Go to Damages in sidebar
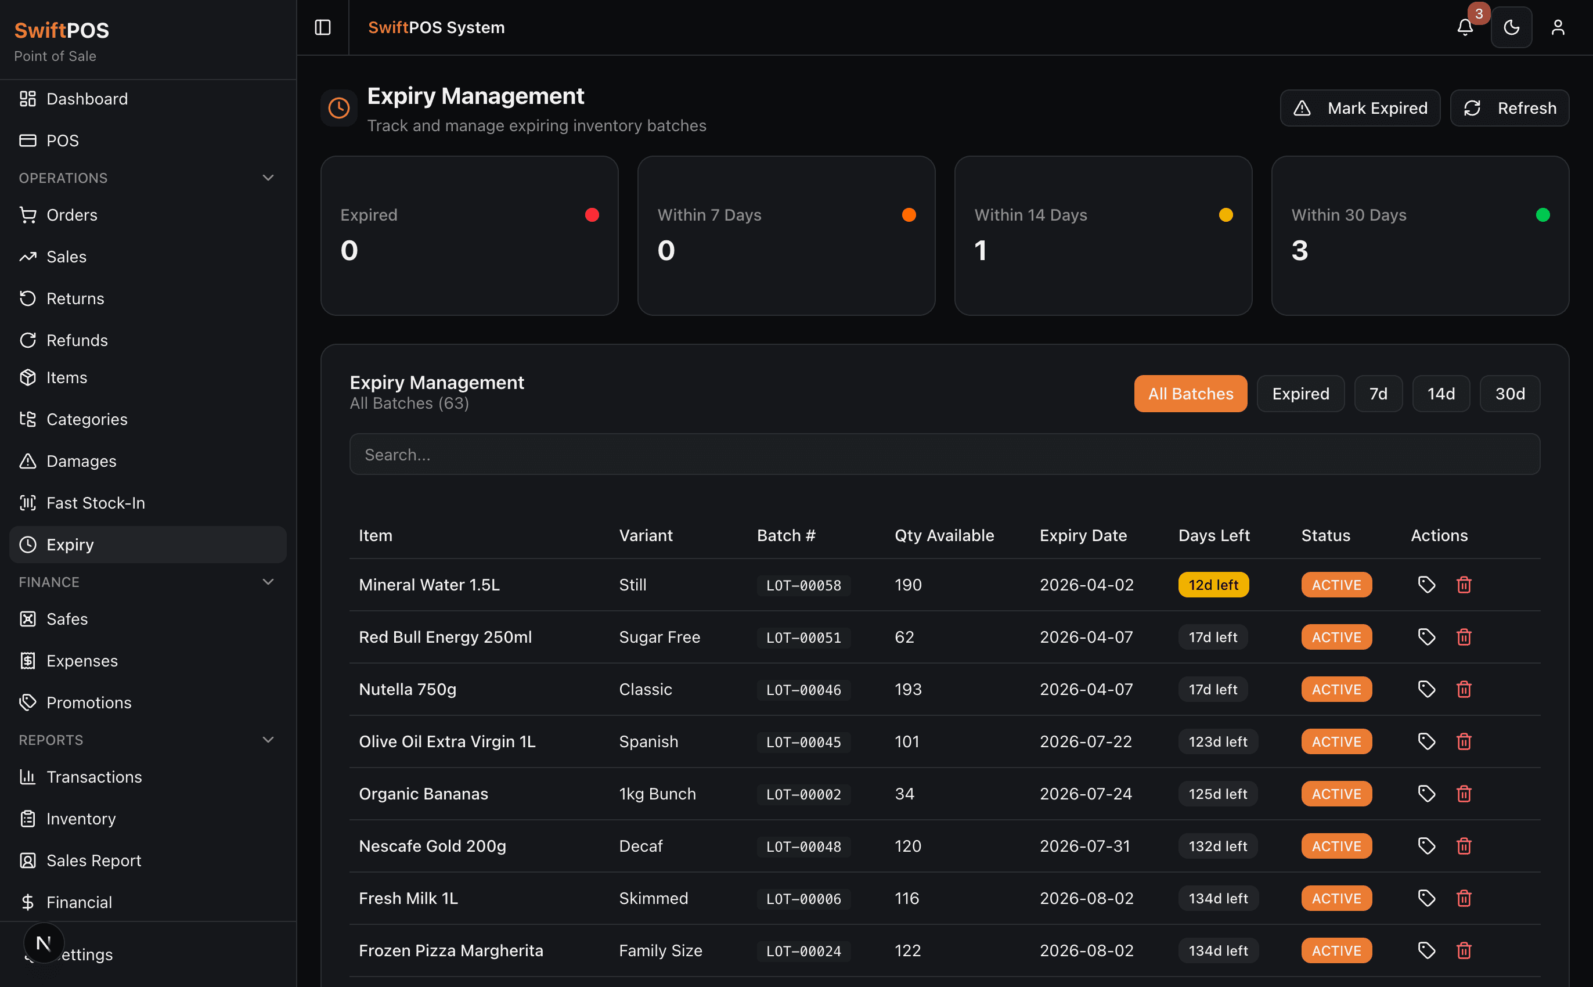Image resolution: width=1593 pixels, height=987 pixels. (x=81, y=461)
